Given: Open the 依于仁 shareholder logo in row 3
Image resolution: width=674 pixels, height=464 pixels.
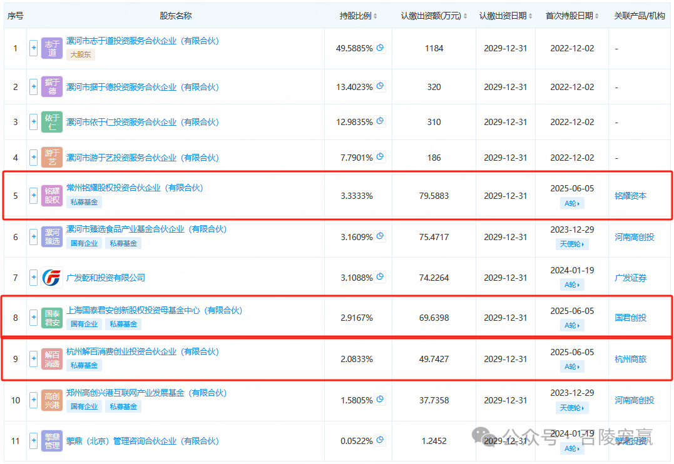Looking at the screenshot, I should click(52, 122).
